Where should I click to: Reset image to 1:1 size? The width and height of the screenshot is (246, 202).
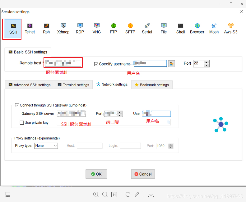tap(114, 195)
